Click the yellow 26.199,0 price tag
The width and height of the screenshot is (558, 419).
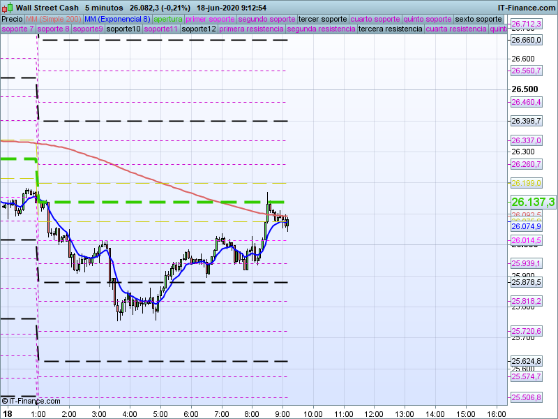pos(526,183)
